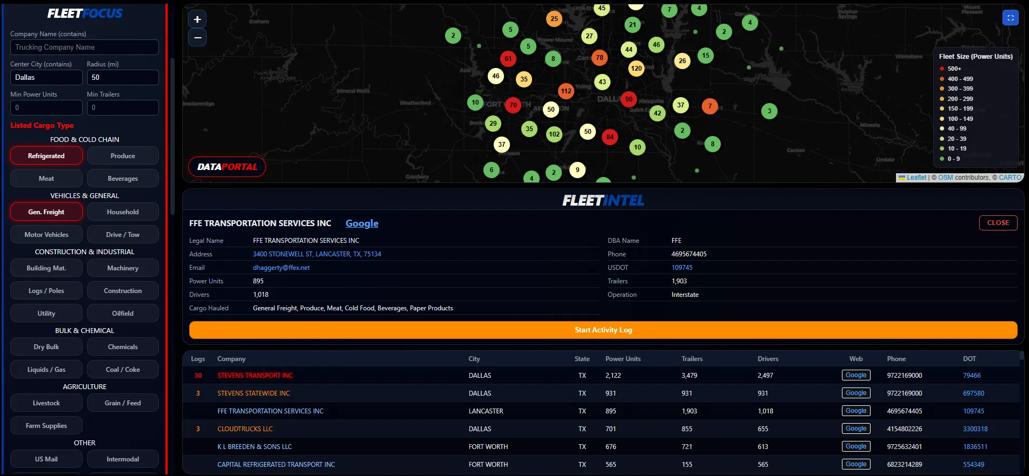Click the Radius field showing 50
The image size is (1029, 476).
point(123,78)
